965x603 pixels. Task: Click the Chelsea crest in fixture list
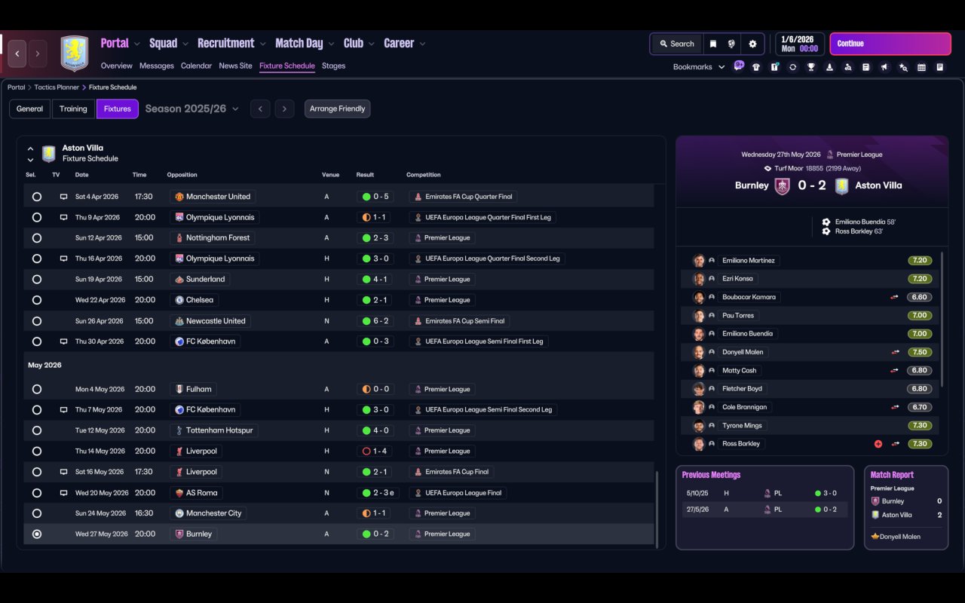179,300
